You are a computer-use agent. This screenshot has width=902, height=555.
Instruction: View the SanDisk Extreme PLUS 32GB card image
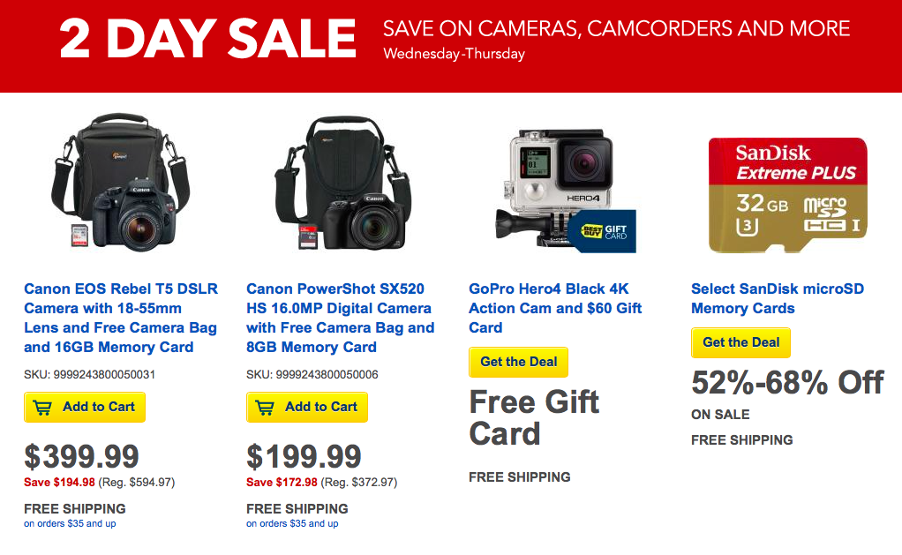[785, 192]
